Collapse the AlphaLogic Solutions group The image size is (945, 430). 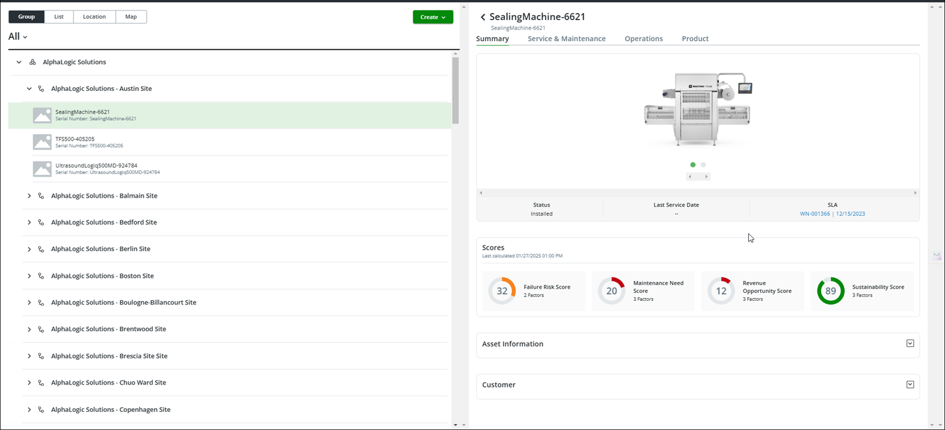(x=19, y=62)
